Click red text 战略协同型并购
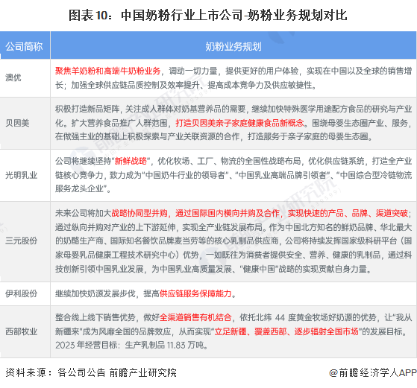 point(139,213)
